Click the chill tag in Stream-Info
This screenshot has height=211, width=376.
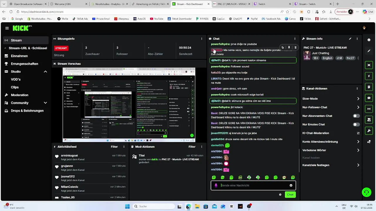coord(339,58)
